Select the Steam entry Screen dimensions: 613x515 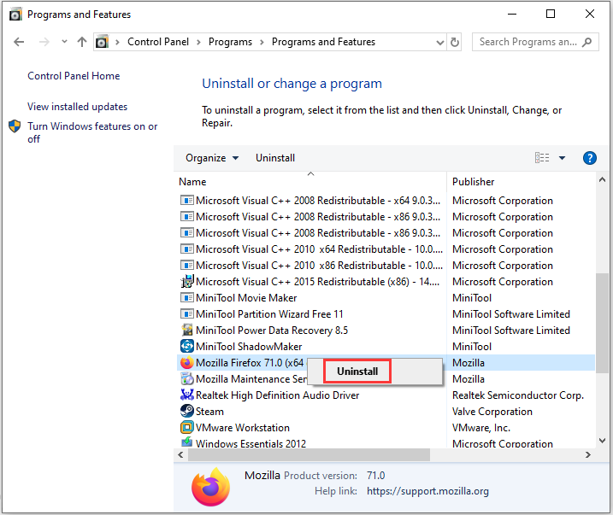coord(209,412)
